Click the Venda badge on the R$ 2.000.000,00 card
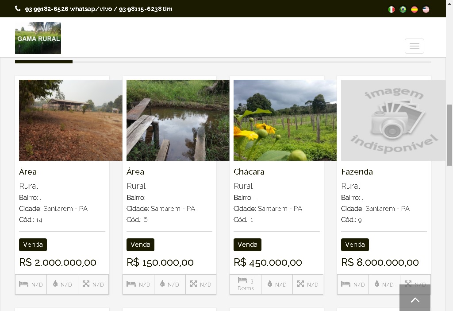Viewport: 453px width, 311px height. click(x=33, y=245)
